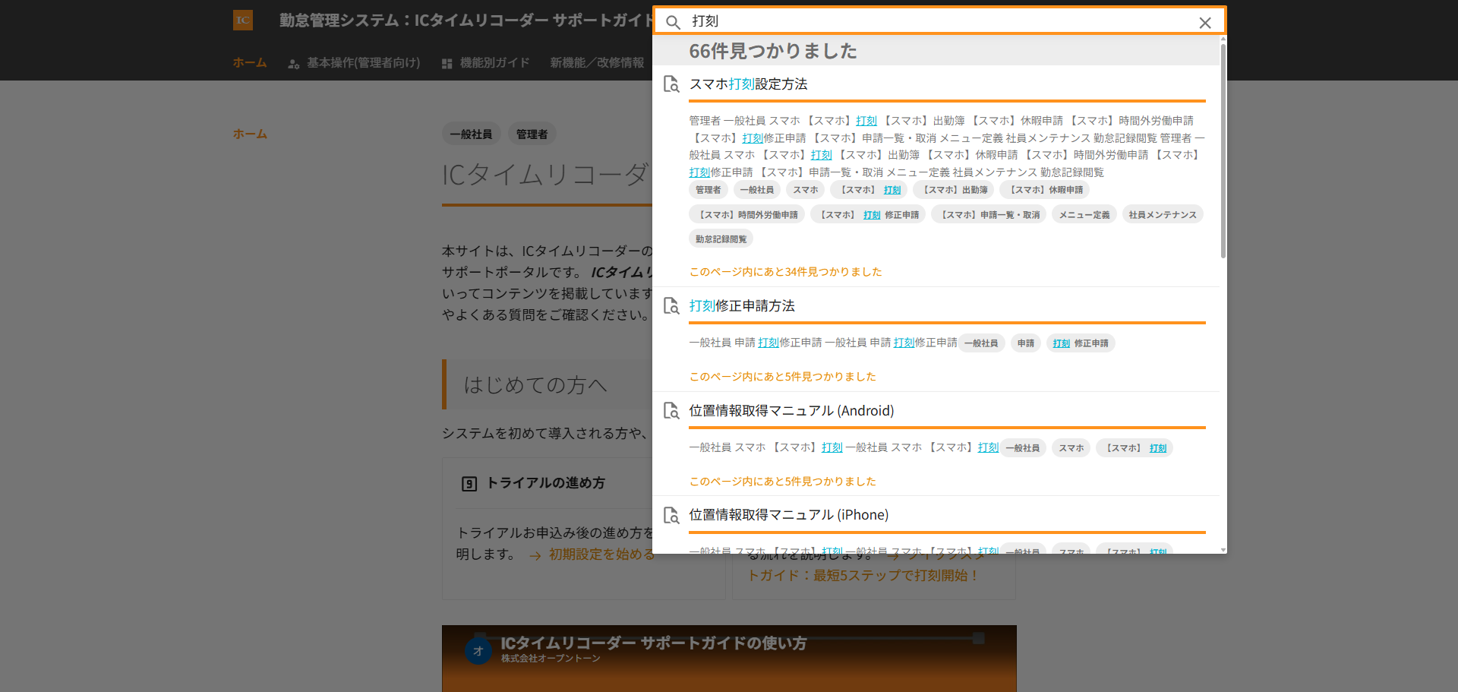Screen dimensions: 1458x692
Task: Click page icon beside 位置情報取得マニュアル (Android)
Action: 671,411
